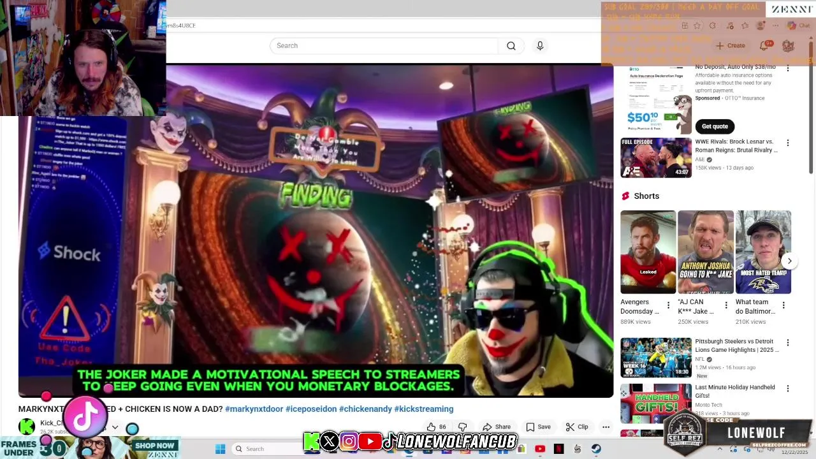Save the video to a playlist

tap(539, 427)
